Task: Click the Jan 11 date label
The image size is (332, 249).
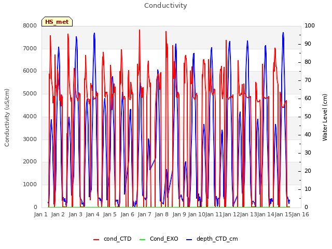Action: pos(214,214)
